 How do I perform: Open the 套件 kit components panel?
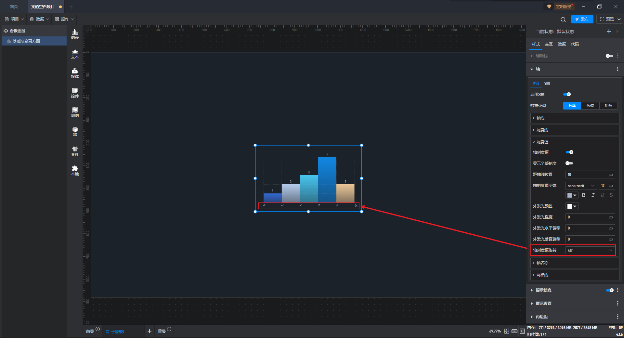pos(75,151)
